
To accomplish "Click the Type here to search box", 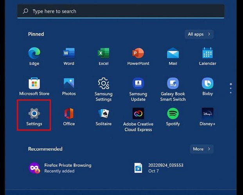I will (121, 11).
